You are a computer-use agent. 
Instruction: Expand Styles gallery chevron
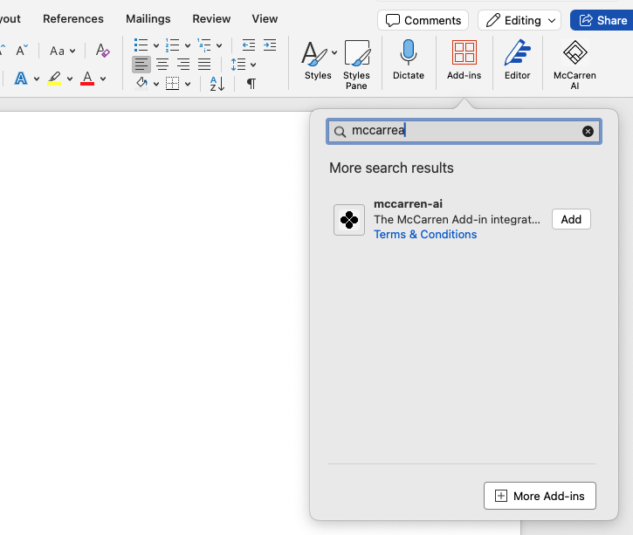[x=334, y=52]
